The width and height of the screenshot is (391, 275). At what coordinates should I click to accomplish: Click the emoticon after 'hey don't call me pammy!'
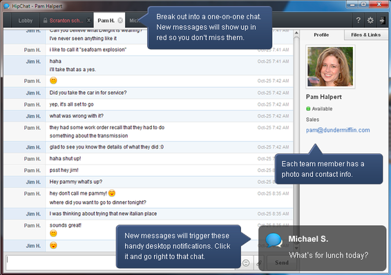click(x=112, y=193)
